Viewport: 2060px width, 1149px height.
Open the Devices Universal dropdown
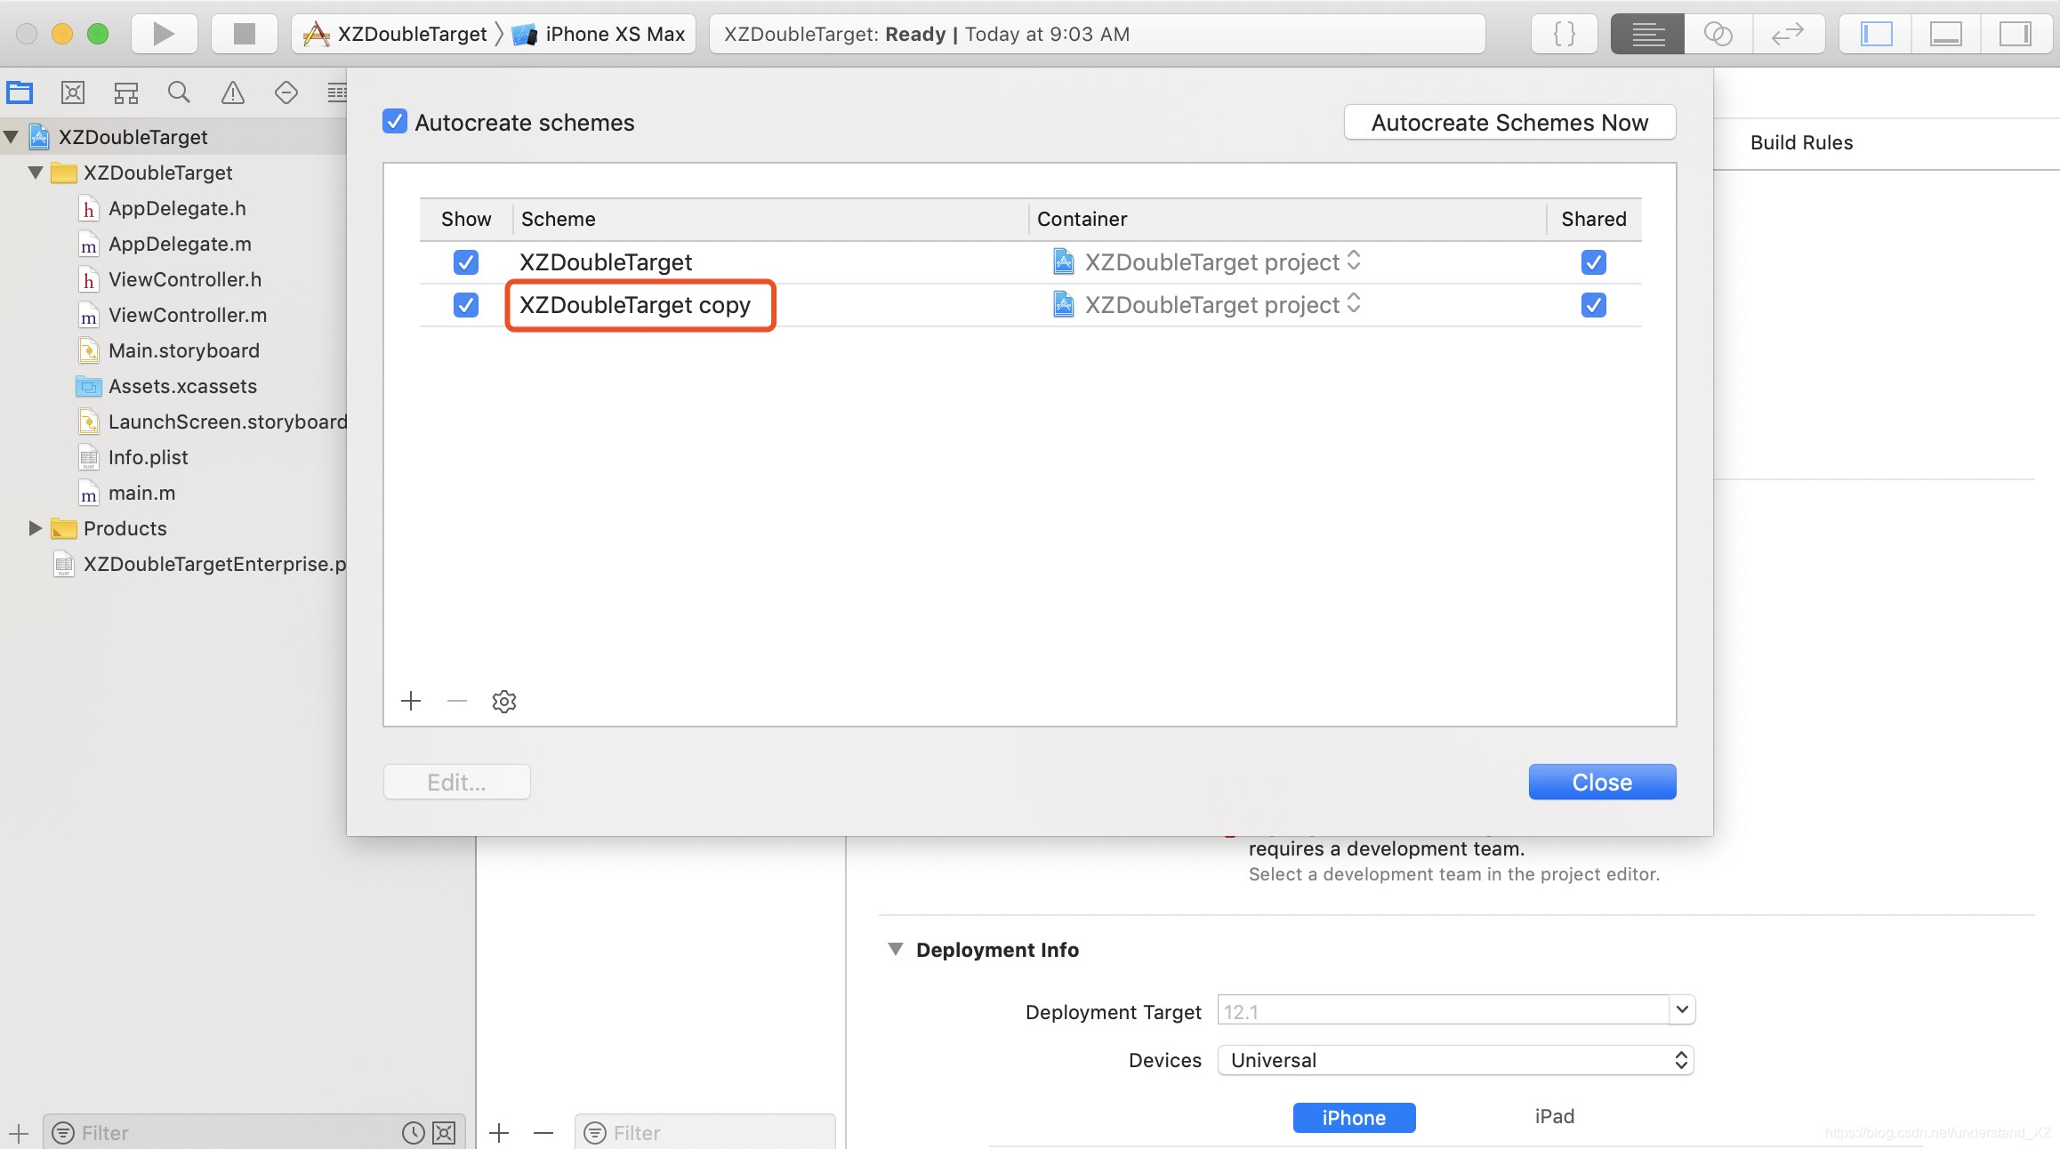[x=1455, y=1060]
